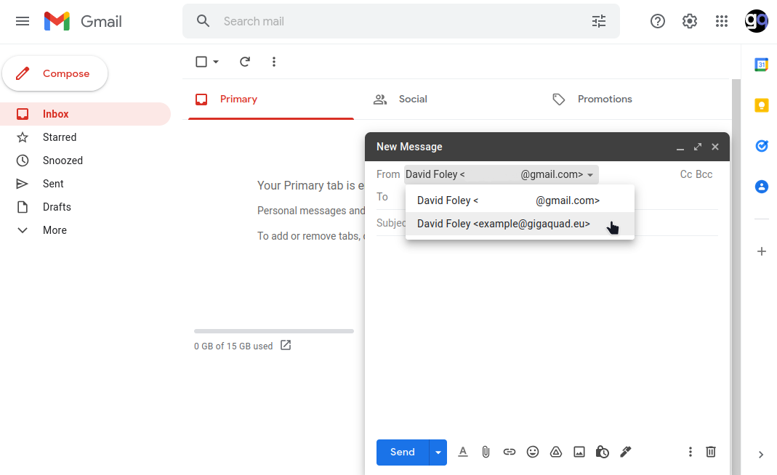777x475 pixels.
Task: Open Google Tasks in the side panel
Action: point(761,146)
